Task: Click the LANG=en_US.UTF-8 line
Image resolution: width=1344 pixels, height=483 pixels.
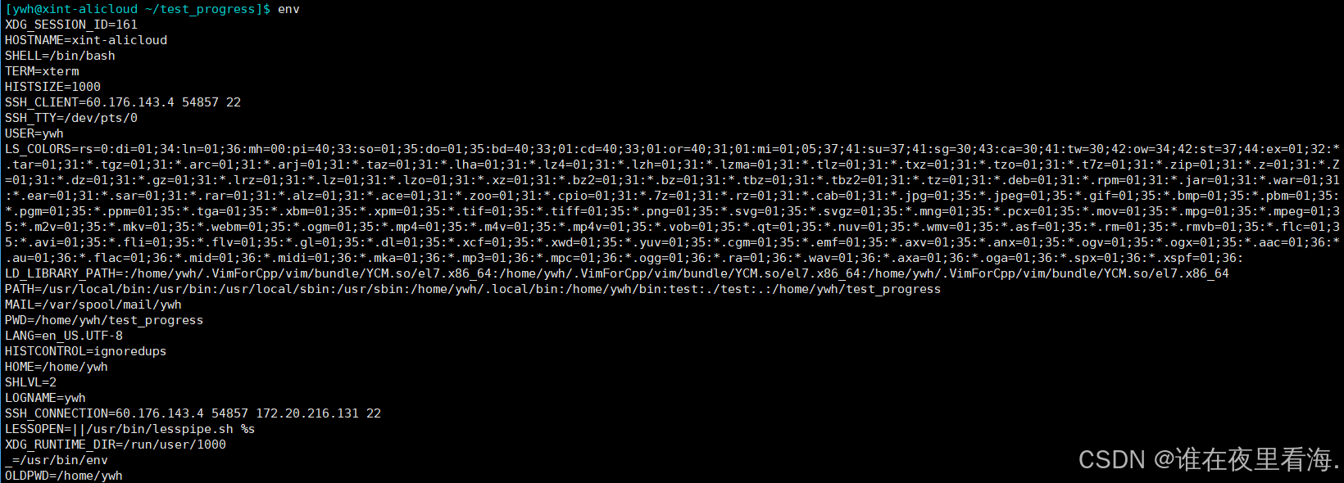Action: click(x=64, y=336)
